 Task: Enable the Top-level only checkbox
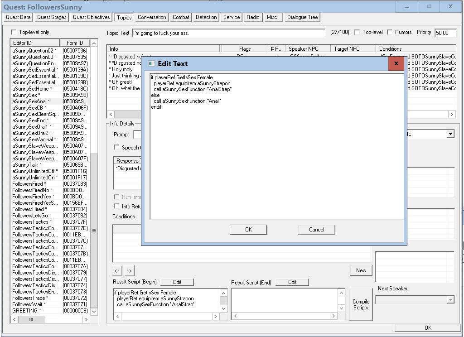(x=14, y=32)
